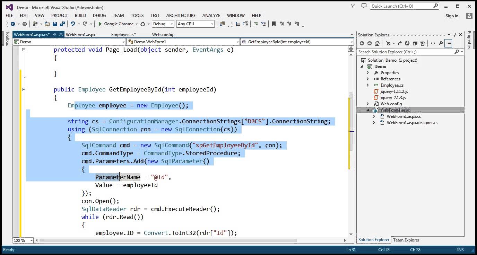Open the BUILD menu

(x=80, y=15)
